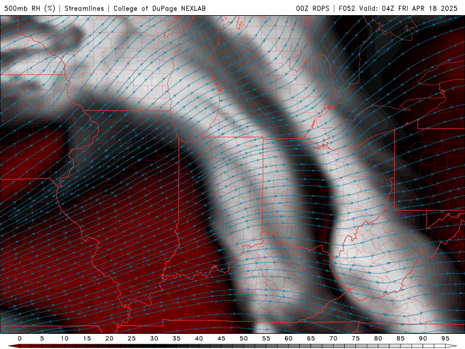The width and height of the screenshot is (465, 349).
Task: Select the '00Z RDPS' model run label
Action: point(313,8)
